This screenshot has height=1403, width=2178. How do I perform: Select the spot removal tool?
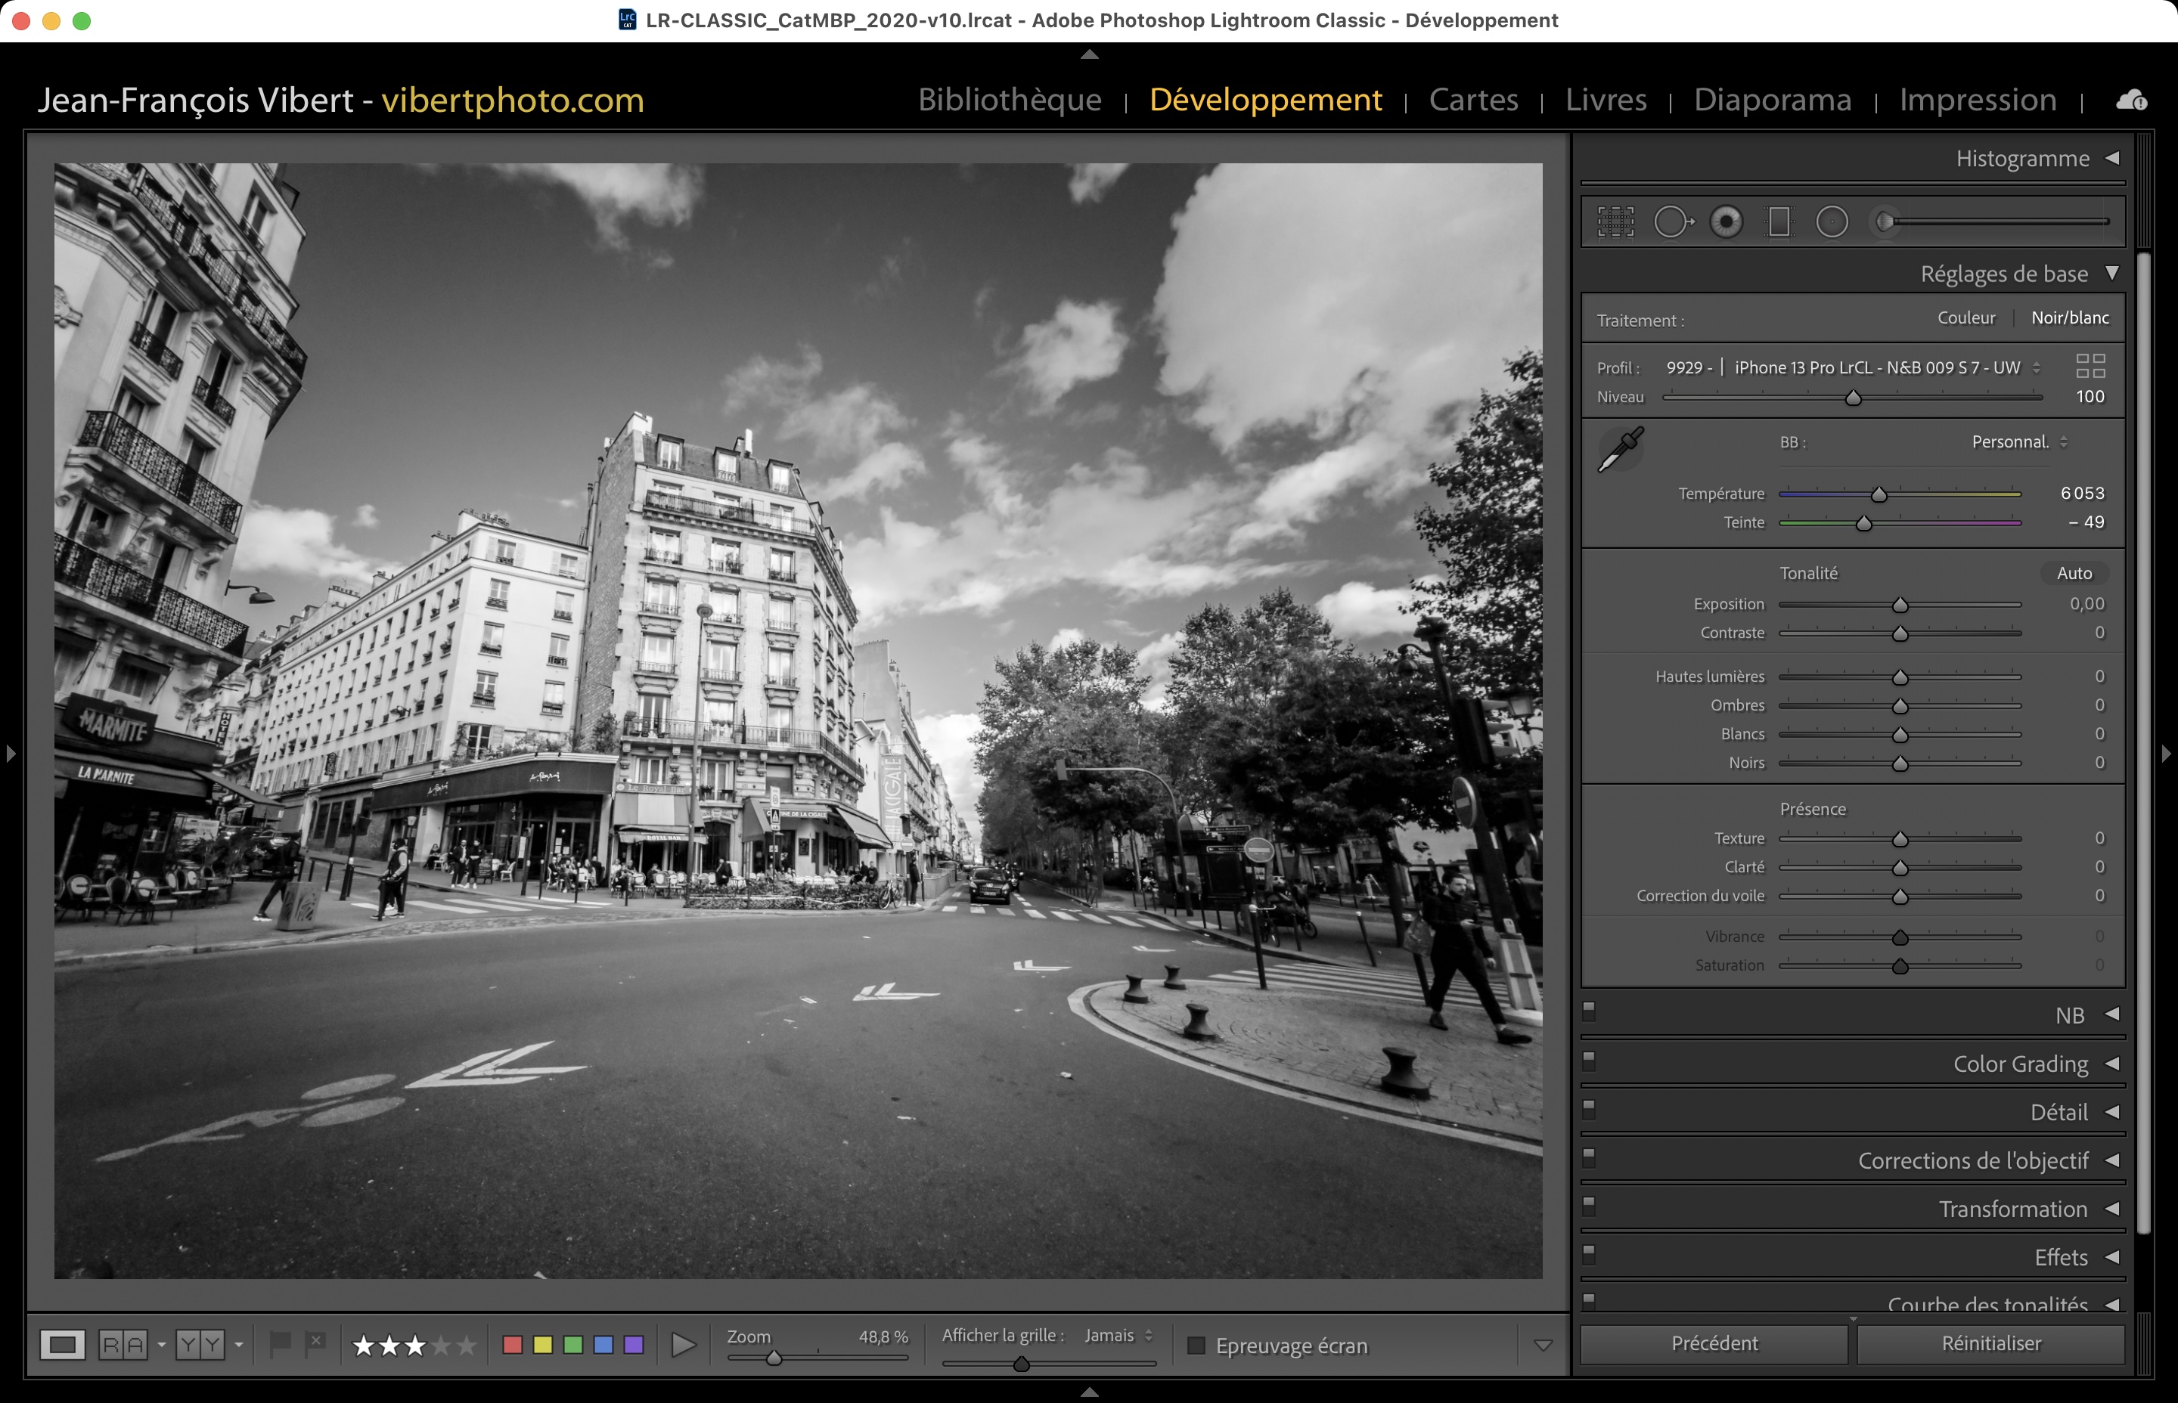[x=1672, y=221]
